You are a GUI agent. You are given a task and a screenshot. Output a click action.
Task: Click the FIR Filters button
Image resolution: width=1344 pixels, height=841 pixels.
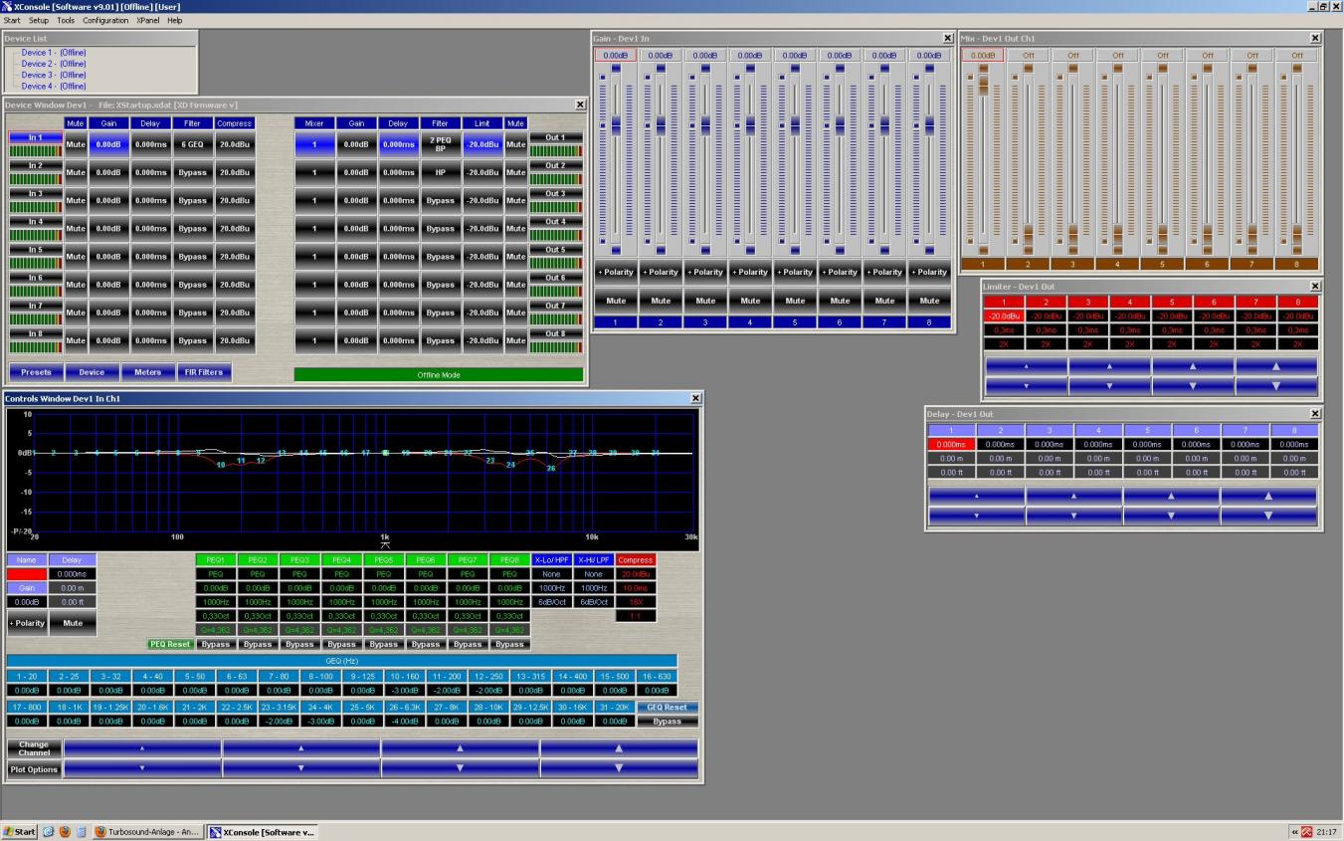205,372
